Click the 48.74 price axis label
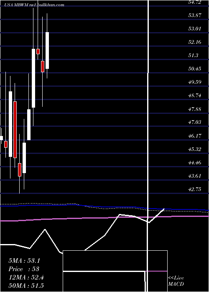This screenshot has height=292, width=209. point(195,96)
